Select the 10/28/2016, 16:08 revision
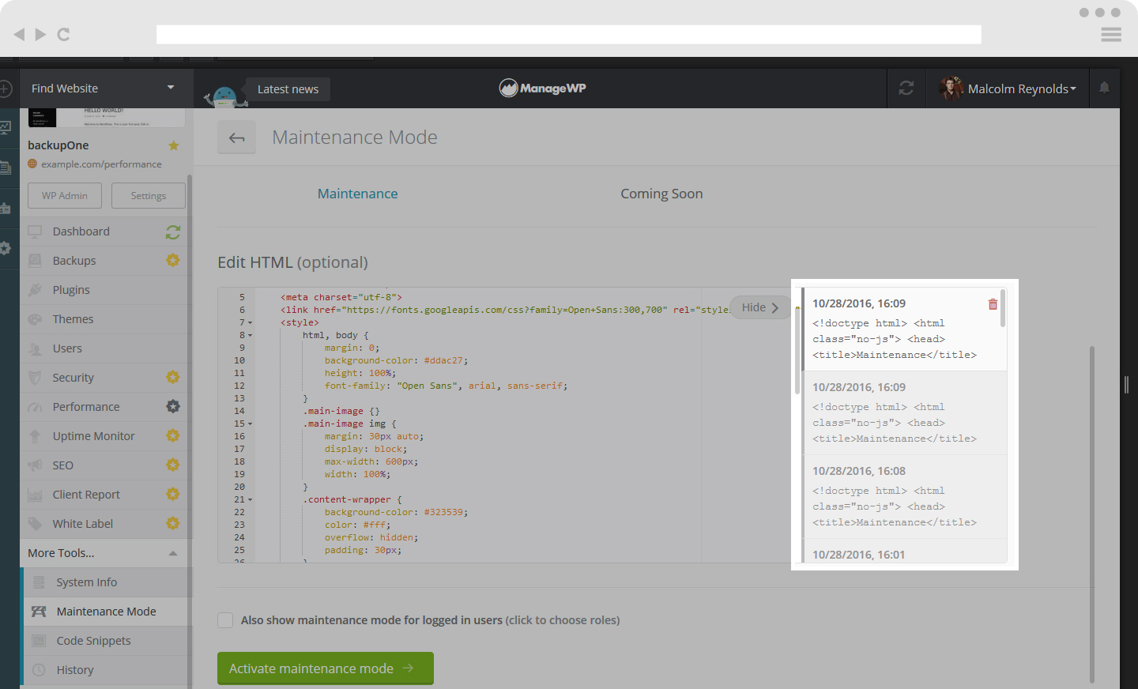This screenshot has height=689, width=1138. pos(905,496)
